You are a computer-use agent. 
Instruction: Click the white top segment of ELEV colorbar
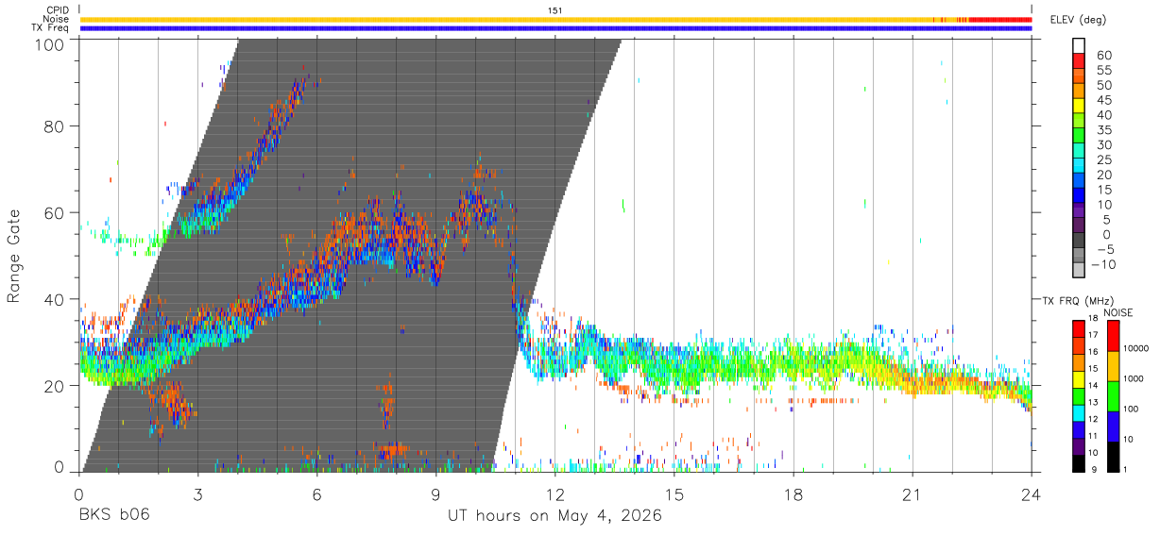pos(1079,45)
